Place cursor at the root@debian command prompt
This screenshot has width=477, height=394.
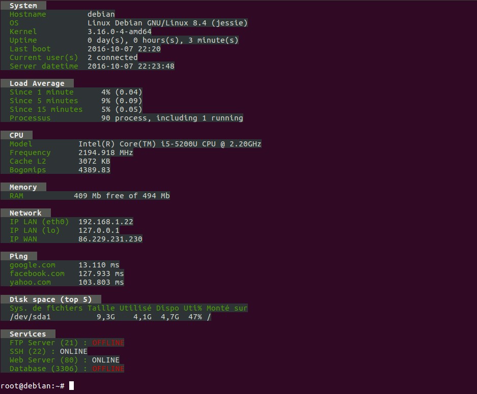tap(70, 385)
